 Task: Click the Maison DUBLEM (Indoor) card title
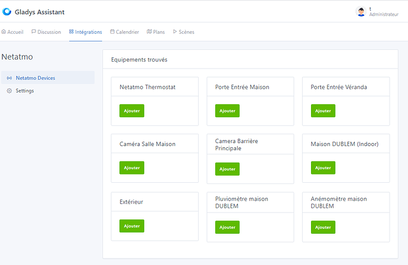tap(345, 144)
